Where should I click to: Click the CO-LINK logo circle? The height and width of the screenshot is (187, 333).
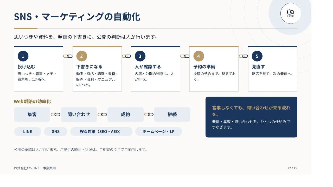click(x=291, y=14)
